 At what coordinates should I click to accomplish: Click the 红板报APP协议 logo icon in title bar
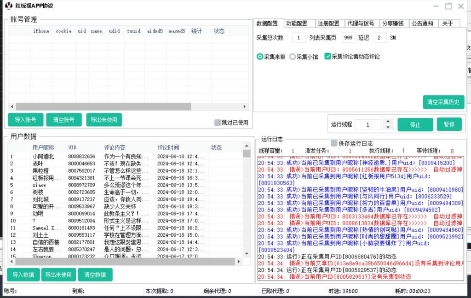tap(8, 6)
